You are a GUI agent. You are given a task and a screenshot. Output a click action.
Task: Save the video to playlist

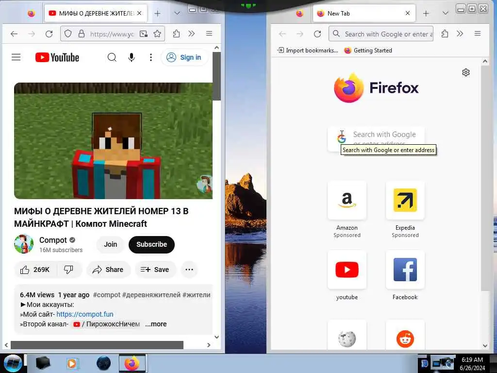click(x=155, y=270)
